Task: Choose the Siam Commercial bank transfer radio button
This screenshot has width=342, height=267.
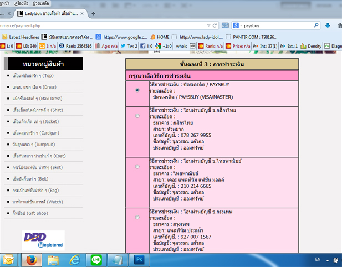Action: click(x=137, y=167)
